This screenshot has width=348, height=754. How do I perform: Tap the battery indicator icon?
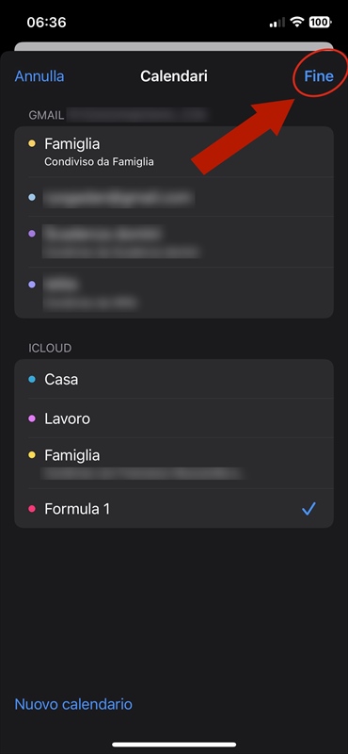(320, 22)
